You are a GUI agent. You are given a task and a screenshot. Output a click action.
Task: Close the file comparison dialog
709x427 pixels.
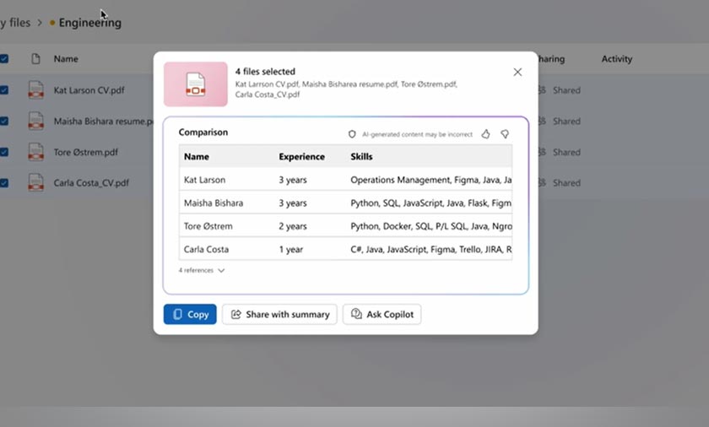tap(517, 73)
